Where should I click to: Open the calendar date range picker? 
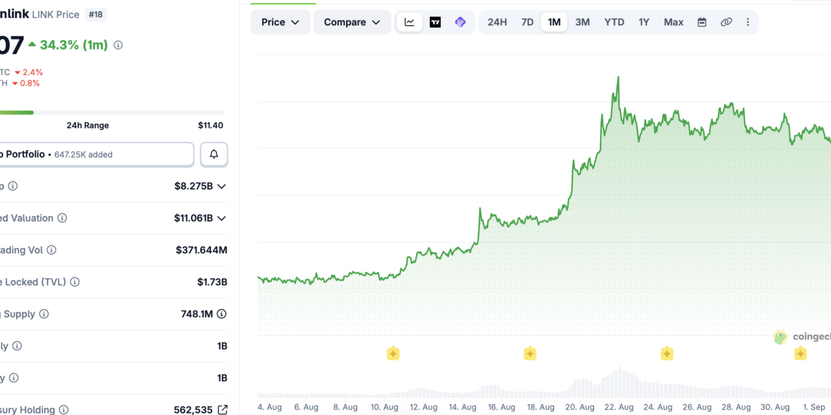pos(702,22)
